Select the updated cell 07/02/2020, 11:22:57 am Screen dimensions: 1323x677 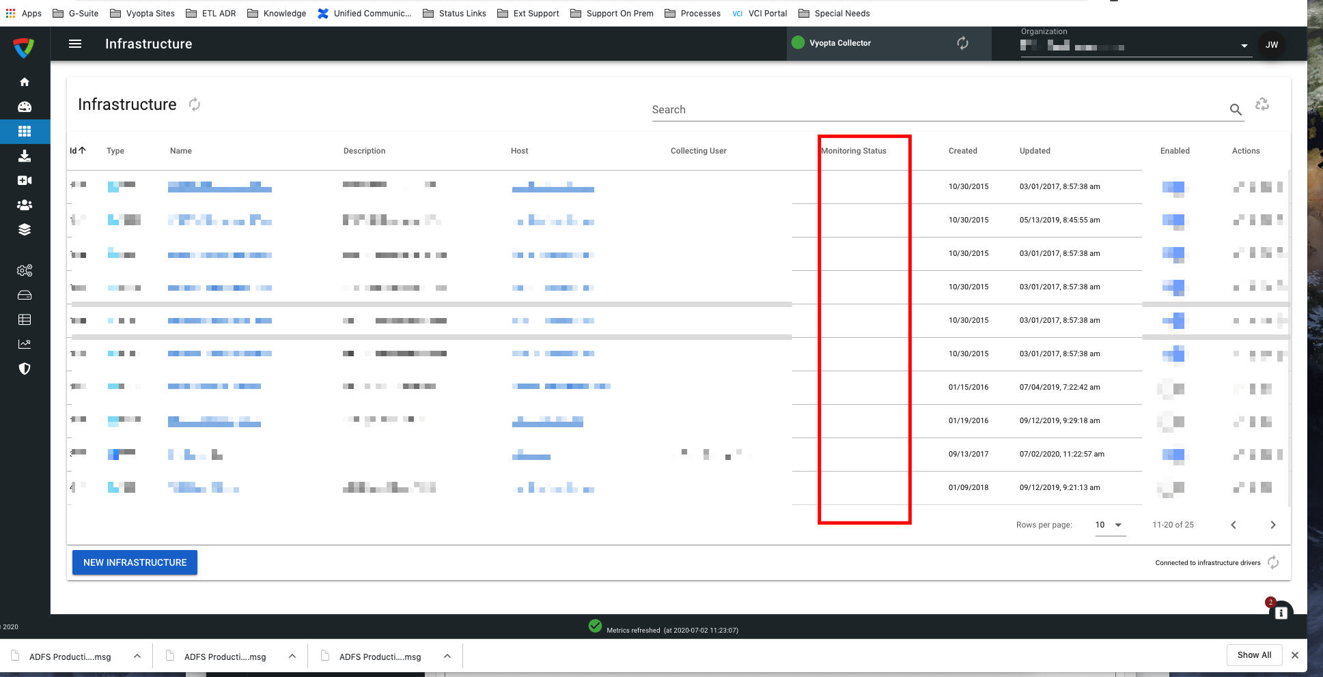pyautogui.click(x=1062, y=454)
